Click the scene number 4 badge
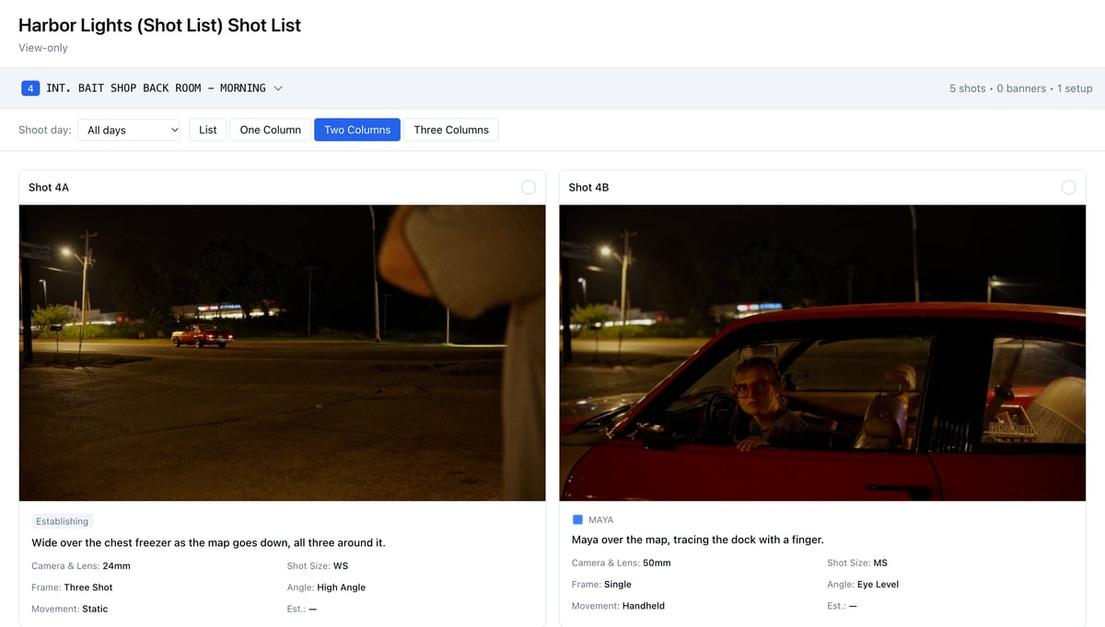This screenshot has width=1105, height=627. pyautogui.click(x=30, y=88)
